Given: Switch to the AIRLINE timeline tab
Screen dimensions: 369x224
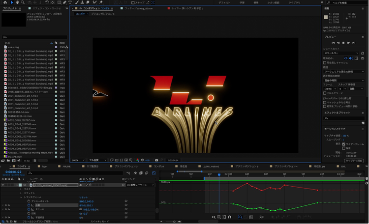Looking at the screenshot, I should 67,167.
